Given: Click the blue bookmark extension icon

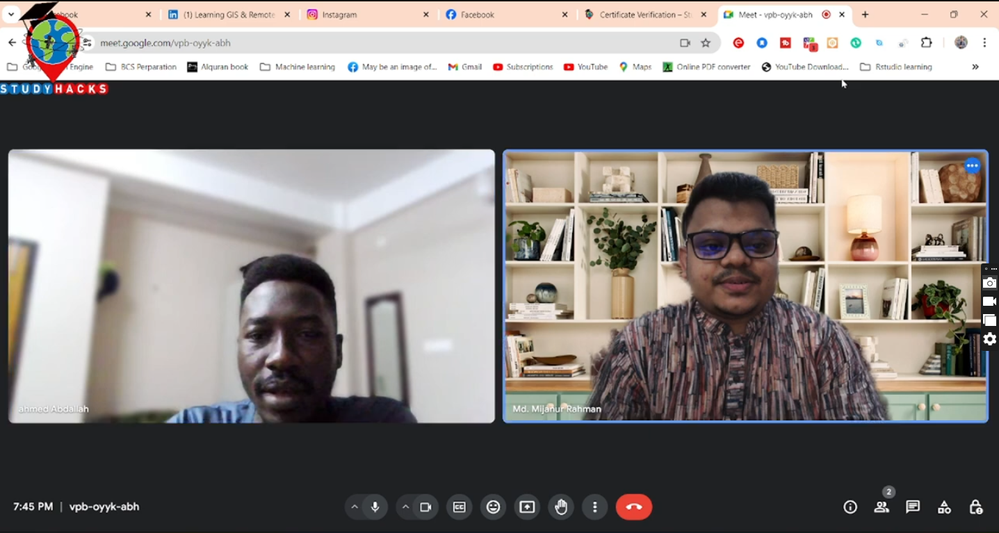Looking at the screenshot, I should click(x=763, y=43).
